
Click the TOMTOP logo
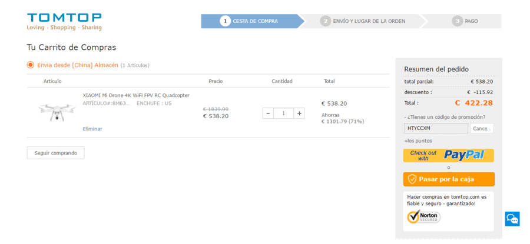tap(64, 22)
